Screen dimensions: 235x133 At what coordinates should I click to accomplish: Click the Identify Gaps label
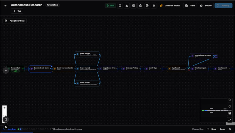click(153, 68)
